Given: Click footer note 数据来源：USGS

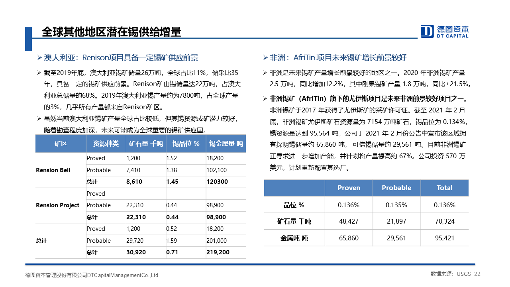Looking at the screenshot, I should [451, 274].
